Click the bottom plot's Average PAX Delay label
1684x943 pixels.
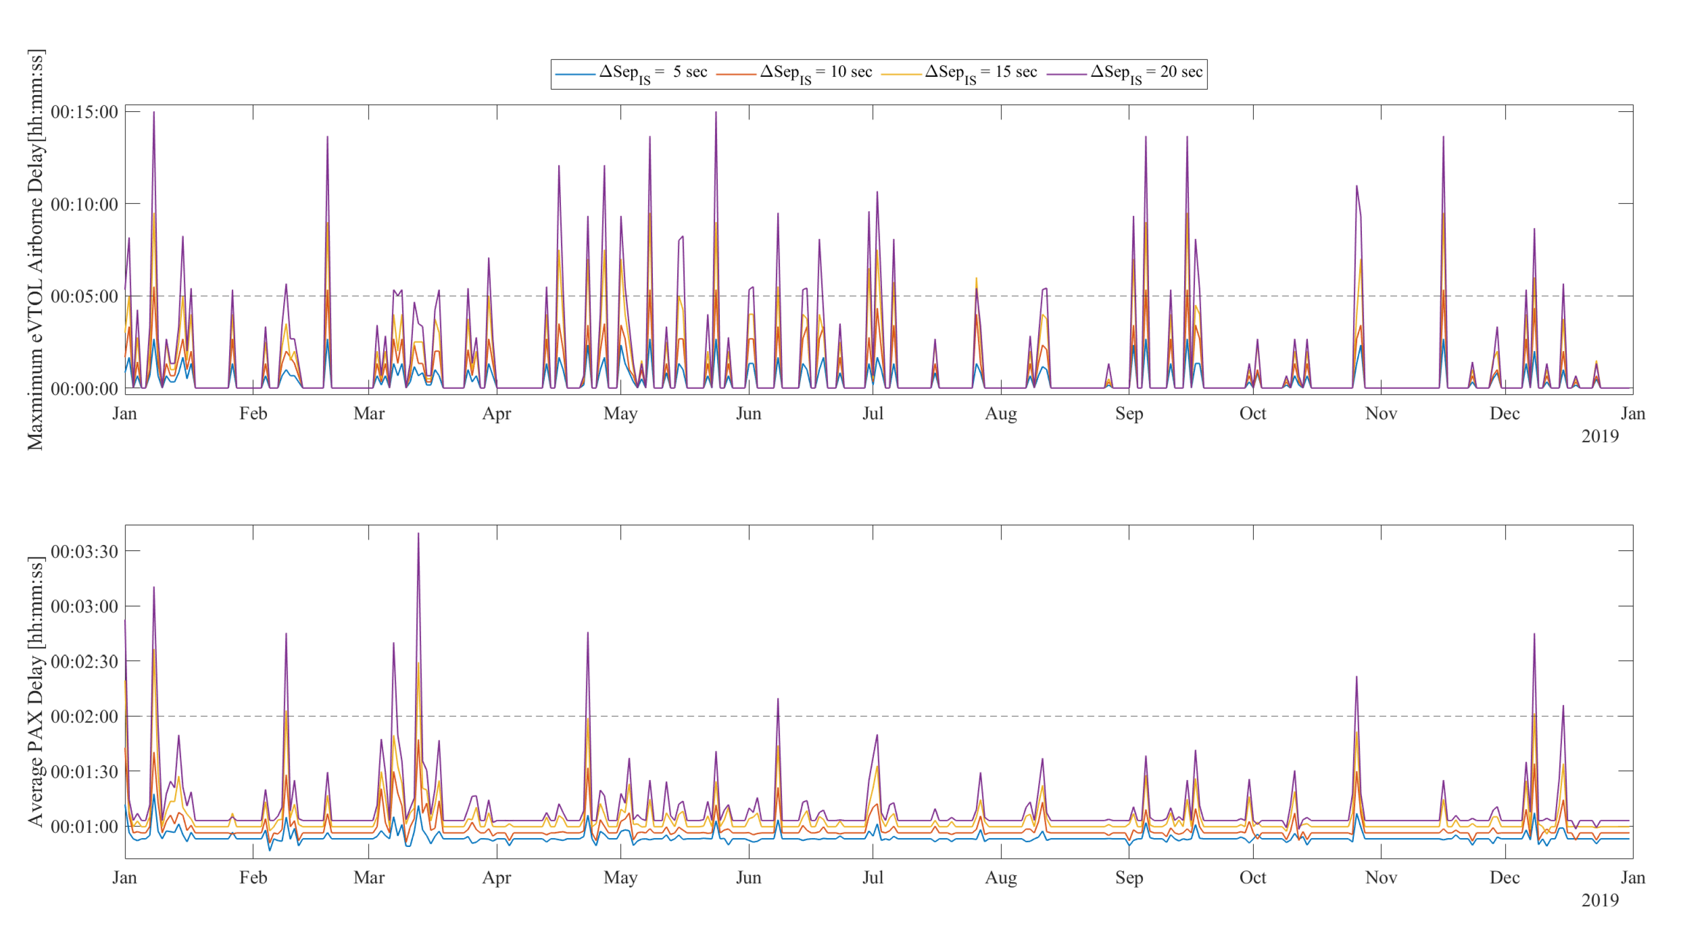coord(35,691)
